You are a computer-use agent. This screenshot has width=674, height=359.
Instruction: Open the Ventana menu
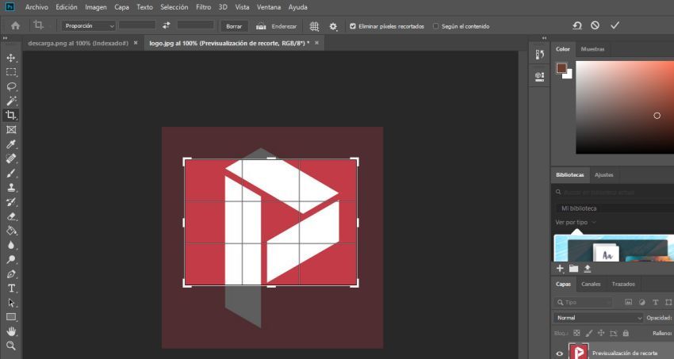point(269,7)
